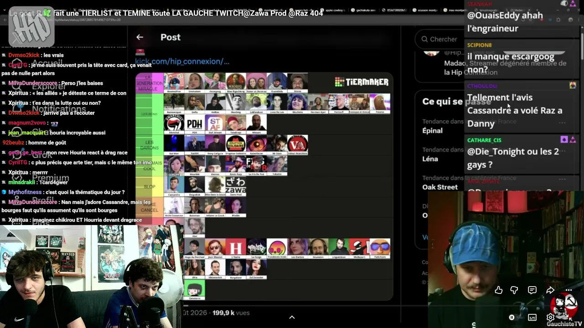This screenshot has width=584, height=328.
Task: Click the '92beubz : homme de goût' message
Action: (x=34, y=143)
